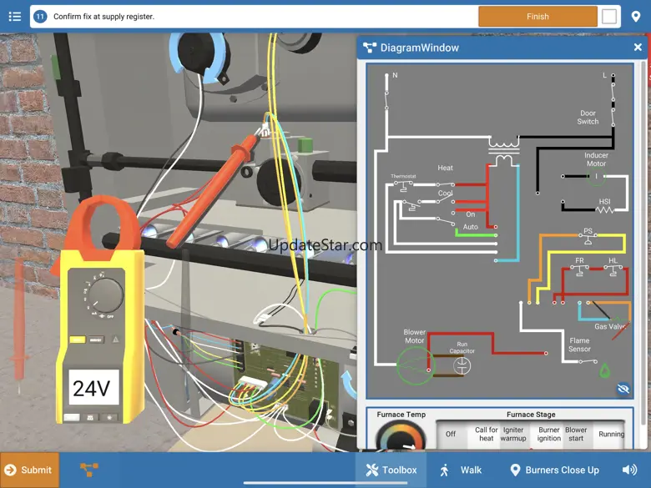Click the HL limit switch symbol
The height and width of the screenshot is (488, 651).
coord(613,269)
